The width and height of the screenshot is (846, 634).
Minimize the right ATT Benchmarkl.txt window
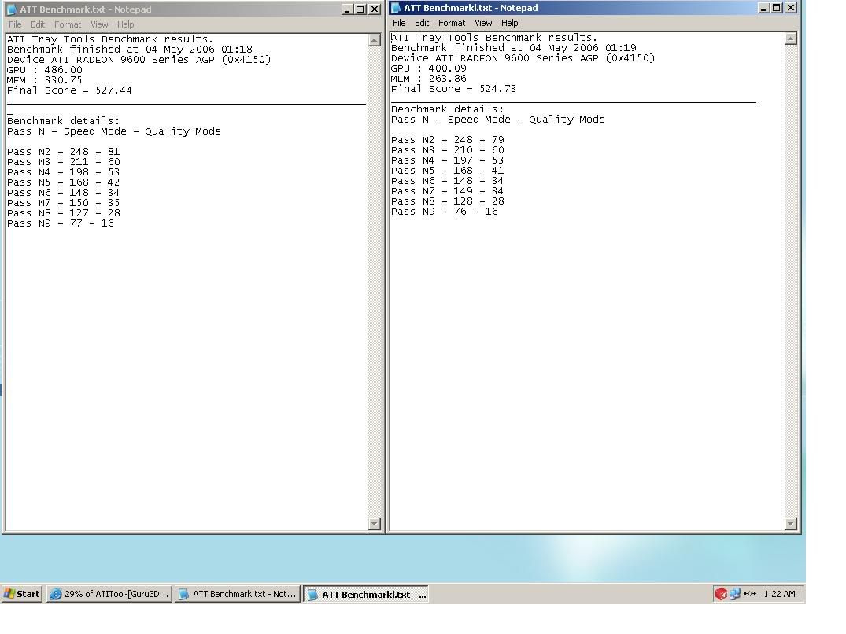tap(763, 8)
